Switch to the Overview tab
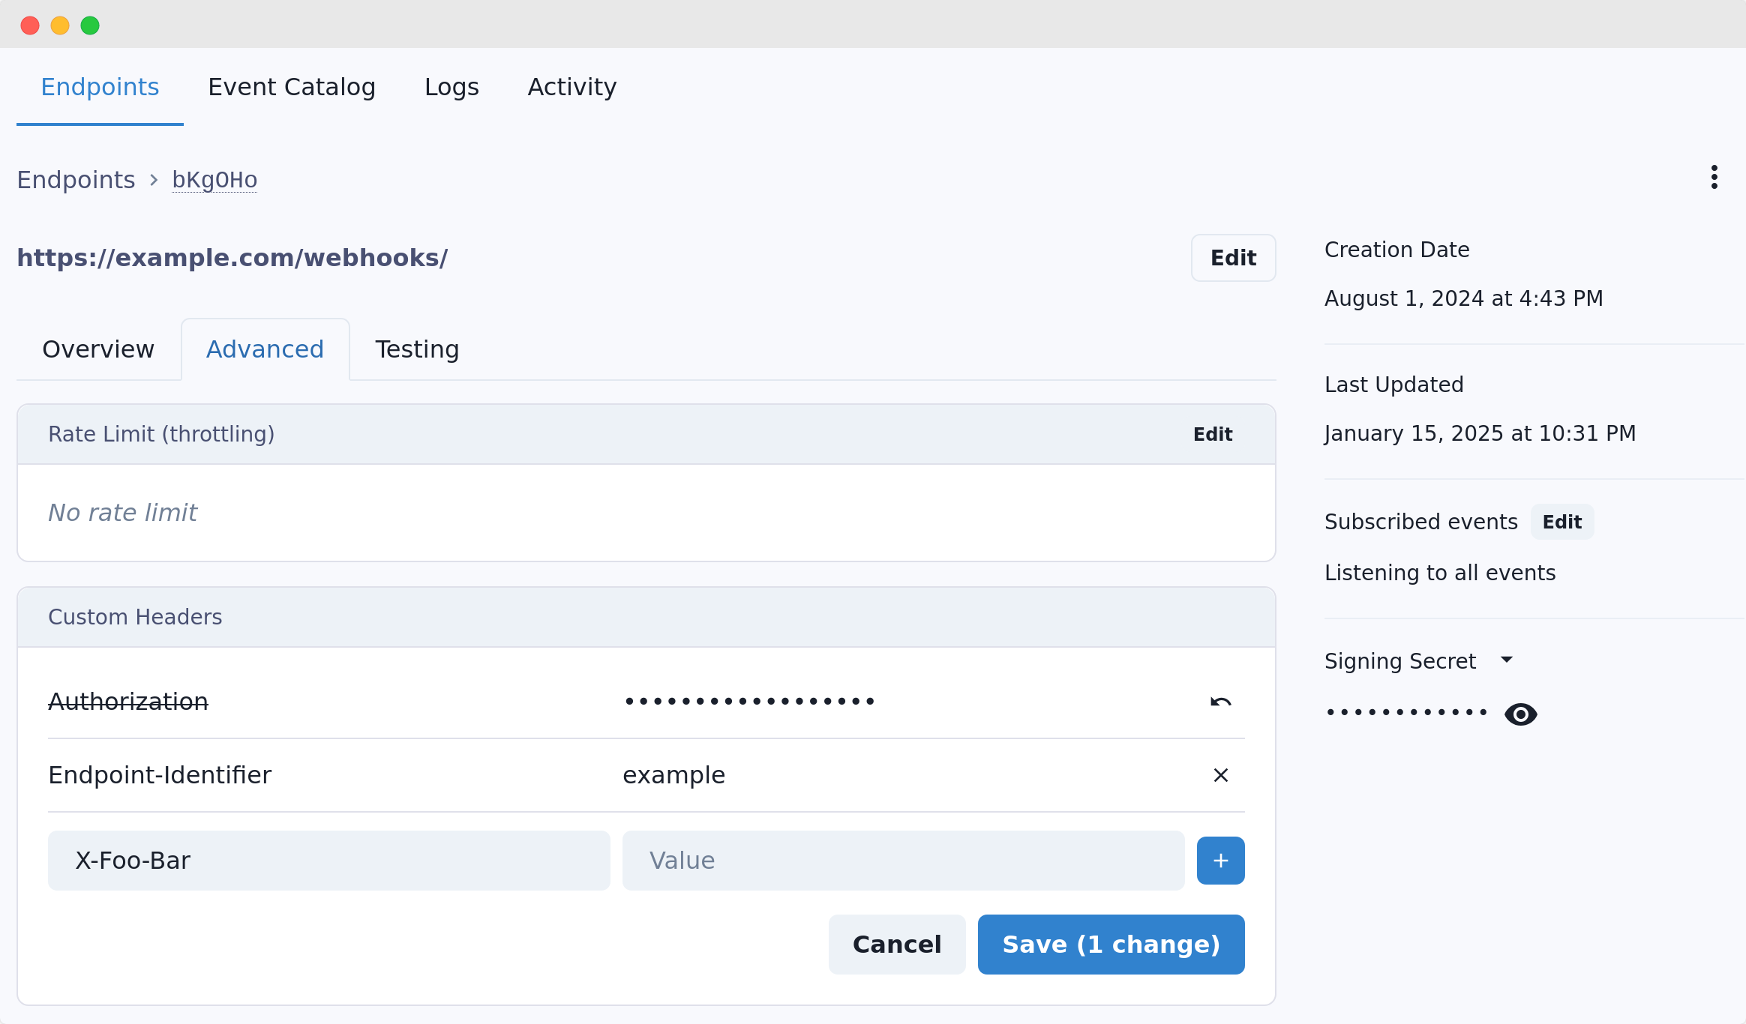The image size is (1746, 1024). [x=98, y=349]
